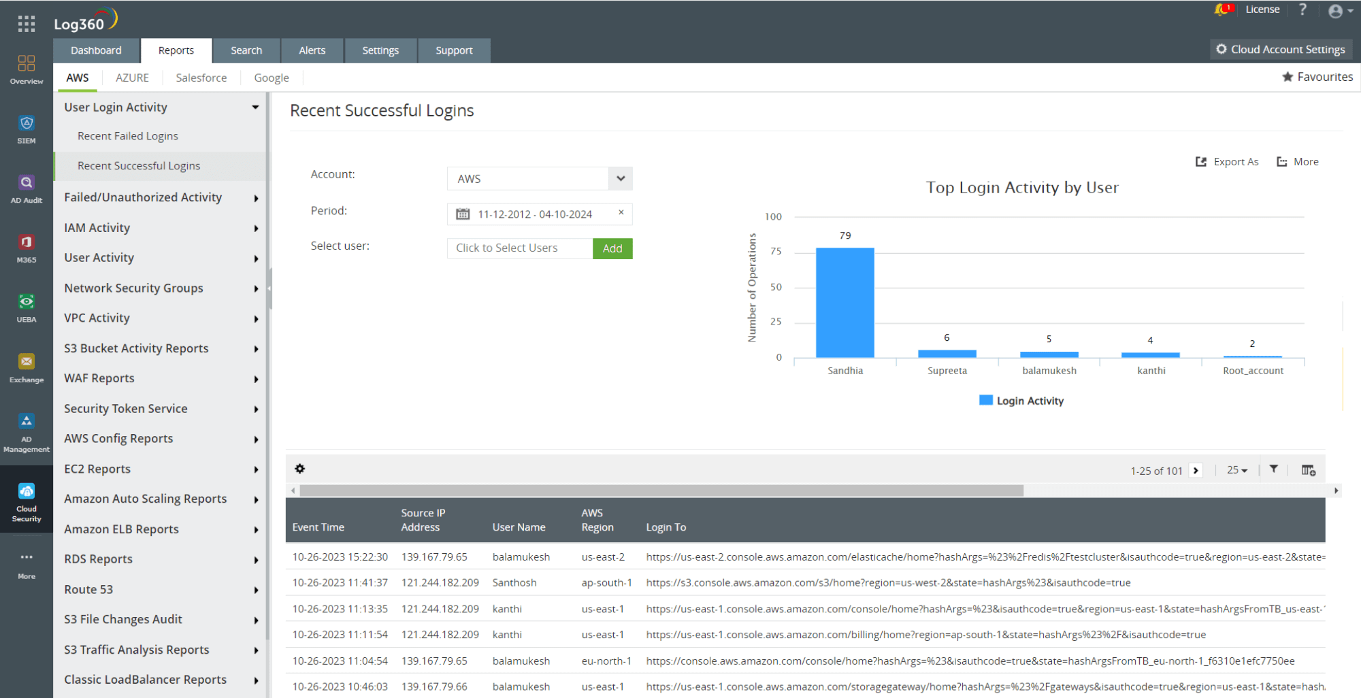Expand the IAM Activity report category
This screenshot has width=1361, height=698.
tap(97, 227)
